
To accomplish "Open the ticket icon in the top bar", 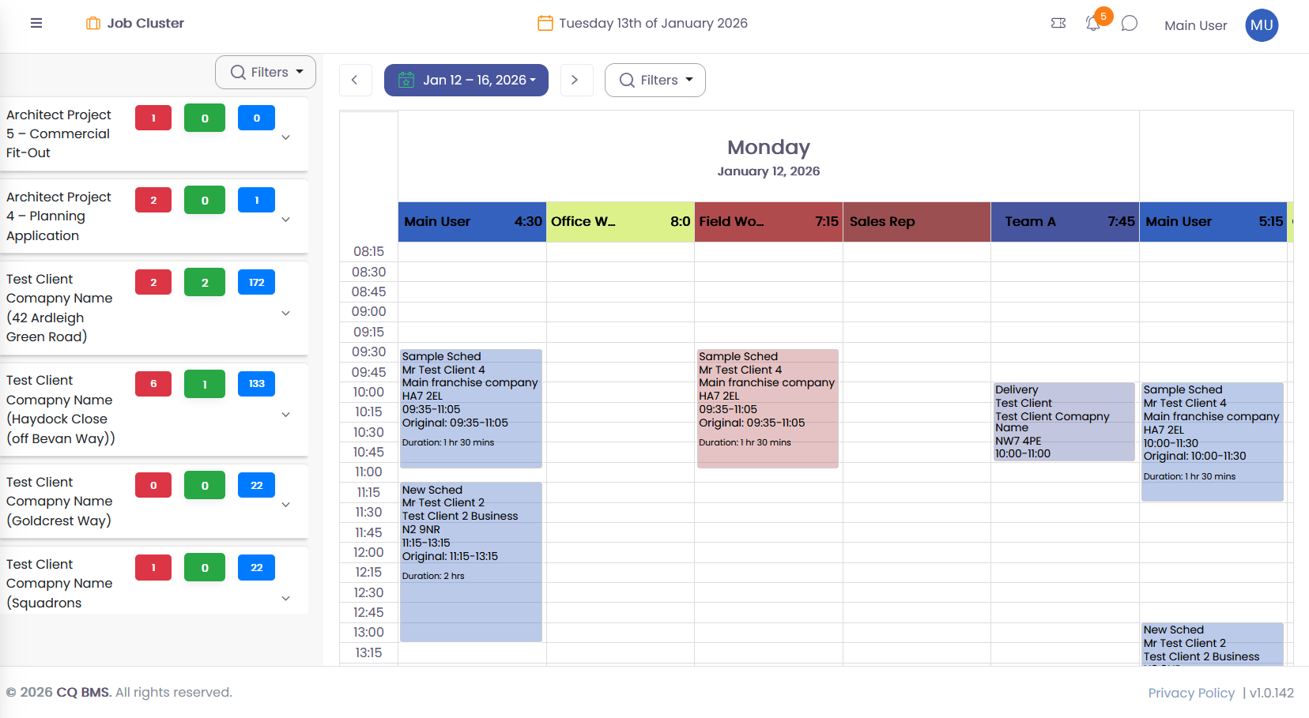I will [x=1058, y=23].
